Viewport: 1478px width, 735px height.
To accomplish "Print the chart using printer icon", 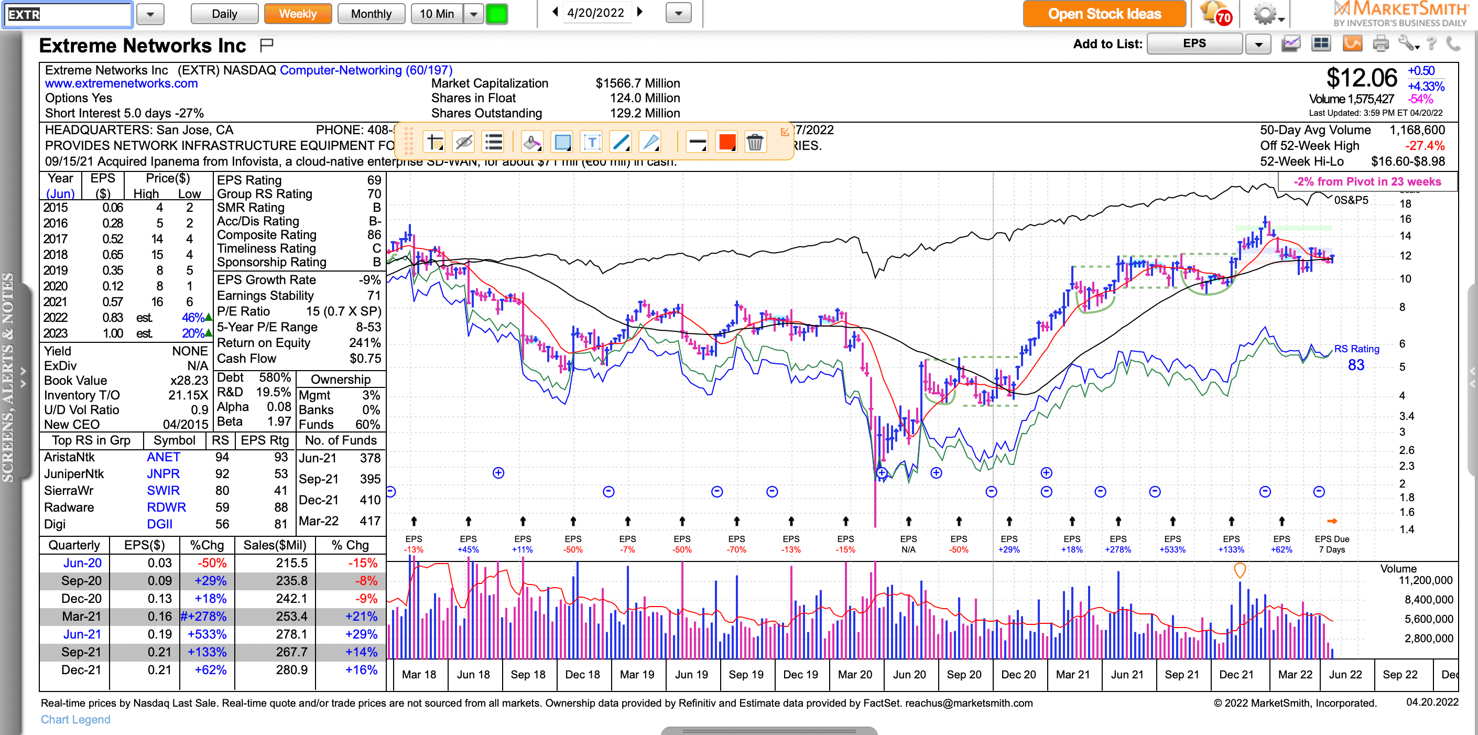I will [x=1381, y=44].
